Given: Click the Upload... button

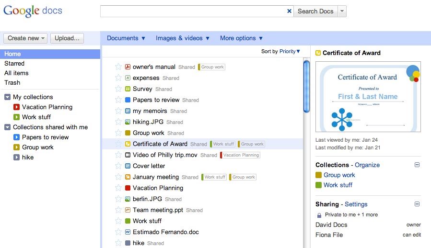Looking at the screenshot, I should (x=67, y=38).
